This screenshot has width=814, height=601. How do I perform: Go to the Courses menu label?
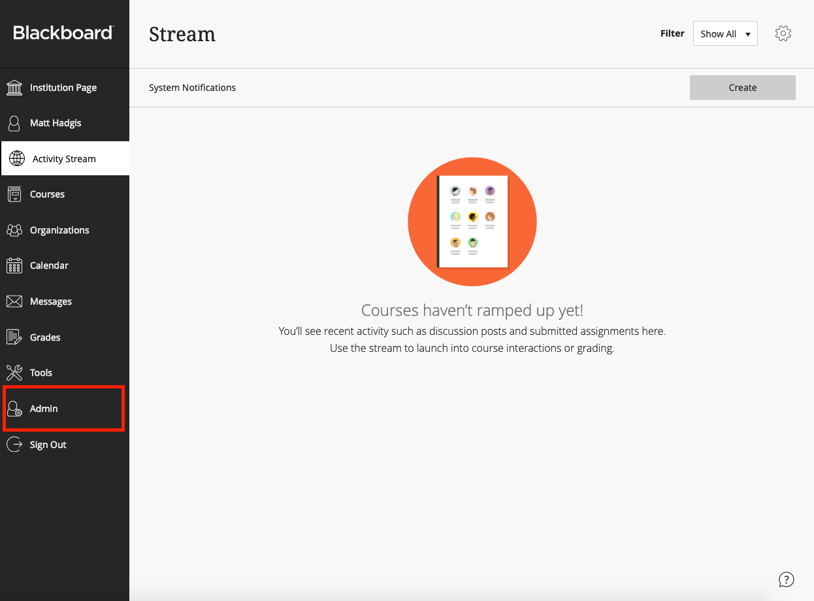pos(47,194)
